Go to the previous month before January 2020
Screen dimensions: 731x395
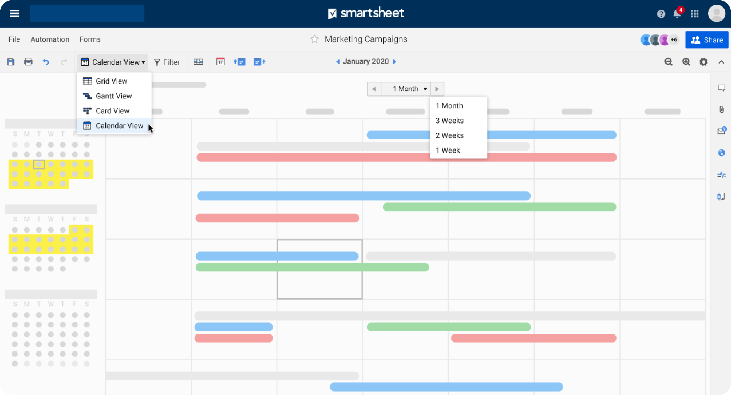tap(338, 61)
